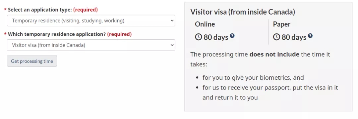
Task: Click the Get processing time button
Action: coord(32,61)
